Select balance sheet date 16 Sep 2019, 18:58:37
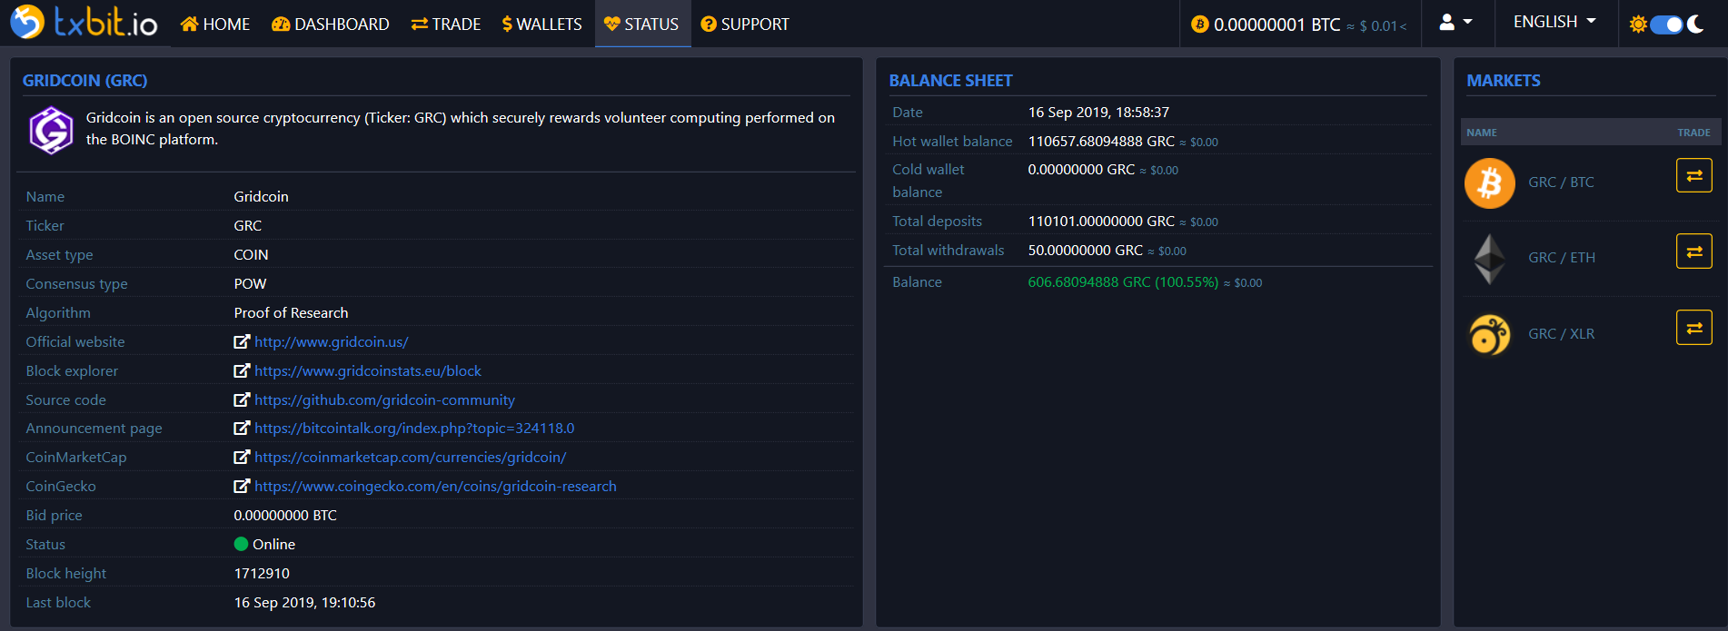Viewport: 1728px width, 631px height. pos(1098,113)
